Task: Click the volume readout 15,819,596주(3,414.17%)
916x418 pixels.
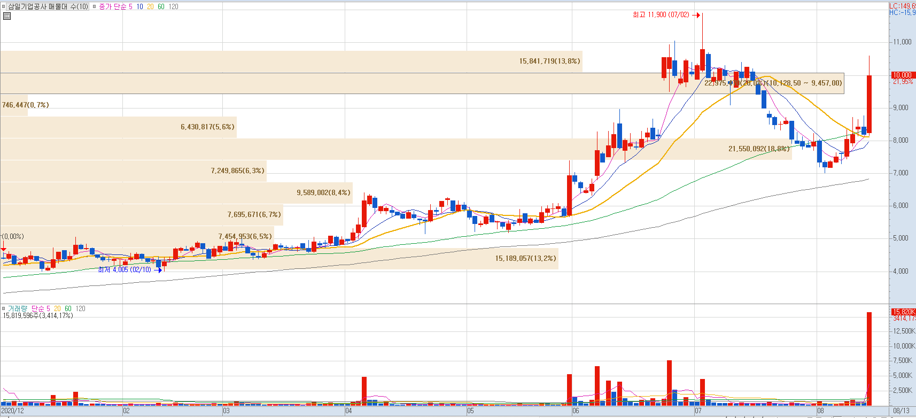Action: tap(38, 316)
